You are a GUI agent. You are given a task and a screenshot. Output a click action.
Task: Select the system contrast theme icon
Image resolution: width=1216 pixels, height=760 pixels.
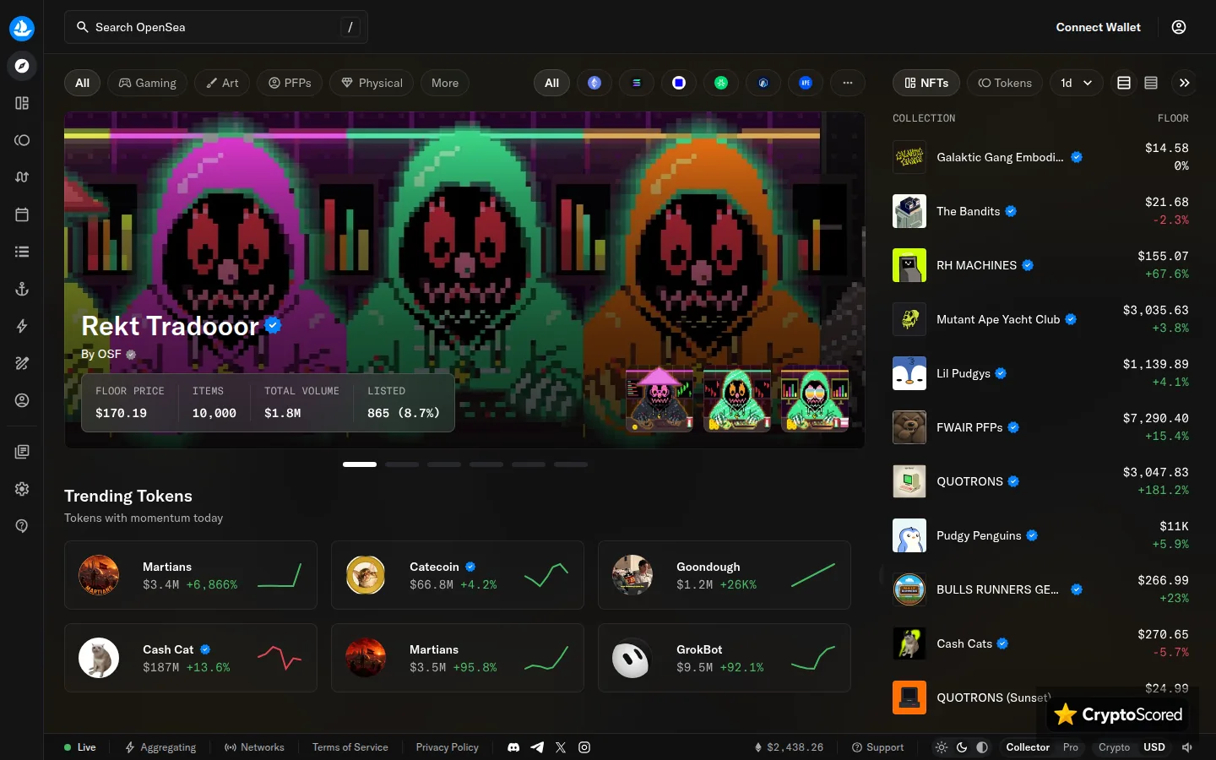[x=982, y=747]
